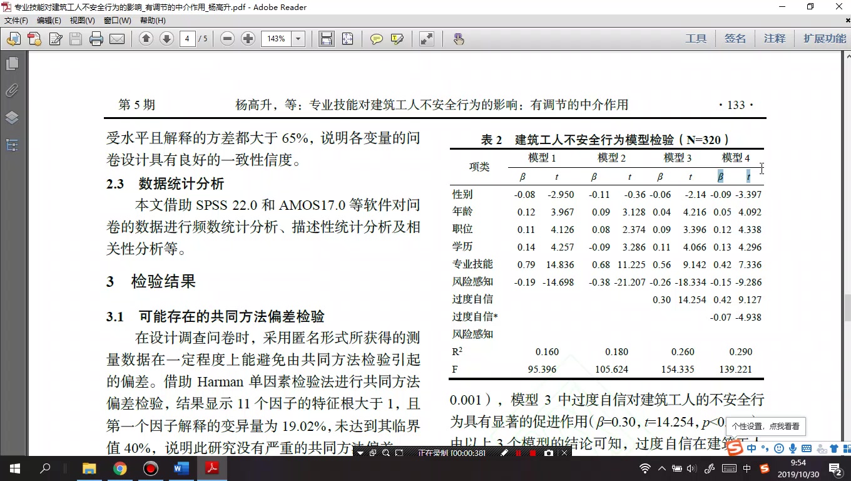Screen dimensions: 851x481
Task: Click the 注释 pane button
Action: [x=775, y=38]
